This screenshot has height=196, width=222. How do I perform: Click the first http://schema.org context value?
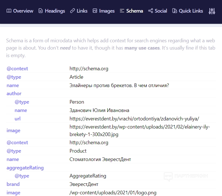(x=89, y=69)
